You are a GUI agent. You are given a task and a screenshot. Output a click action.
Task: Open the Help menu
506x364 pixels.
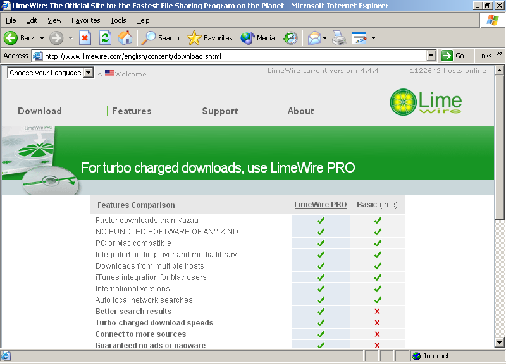click(x=143, y=20)
